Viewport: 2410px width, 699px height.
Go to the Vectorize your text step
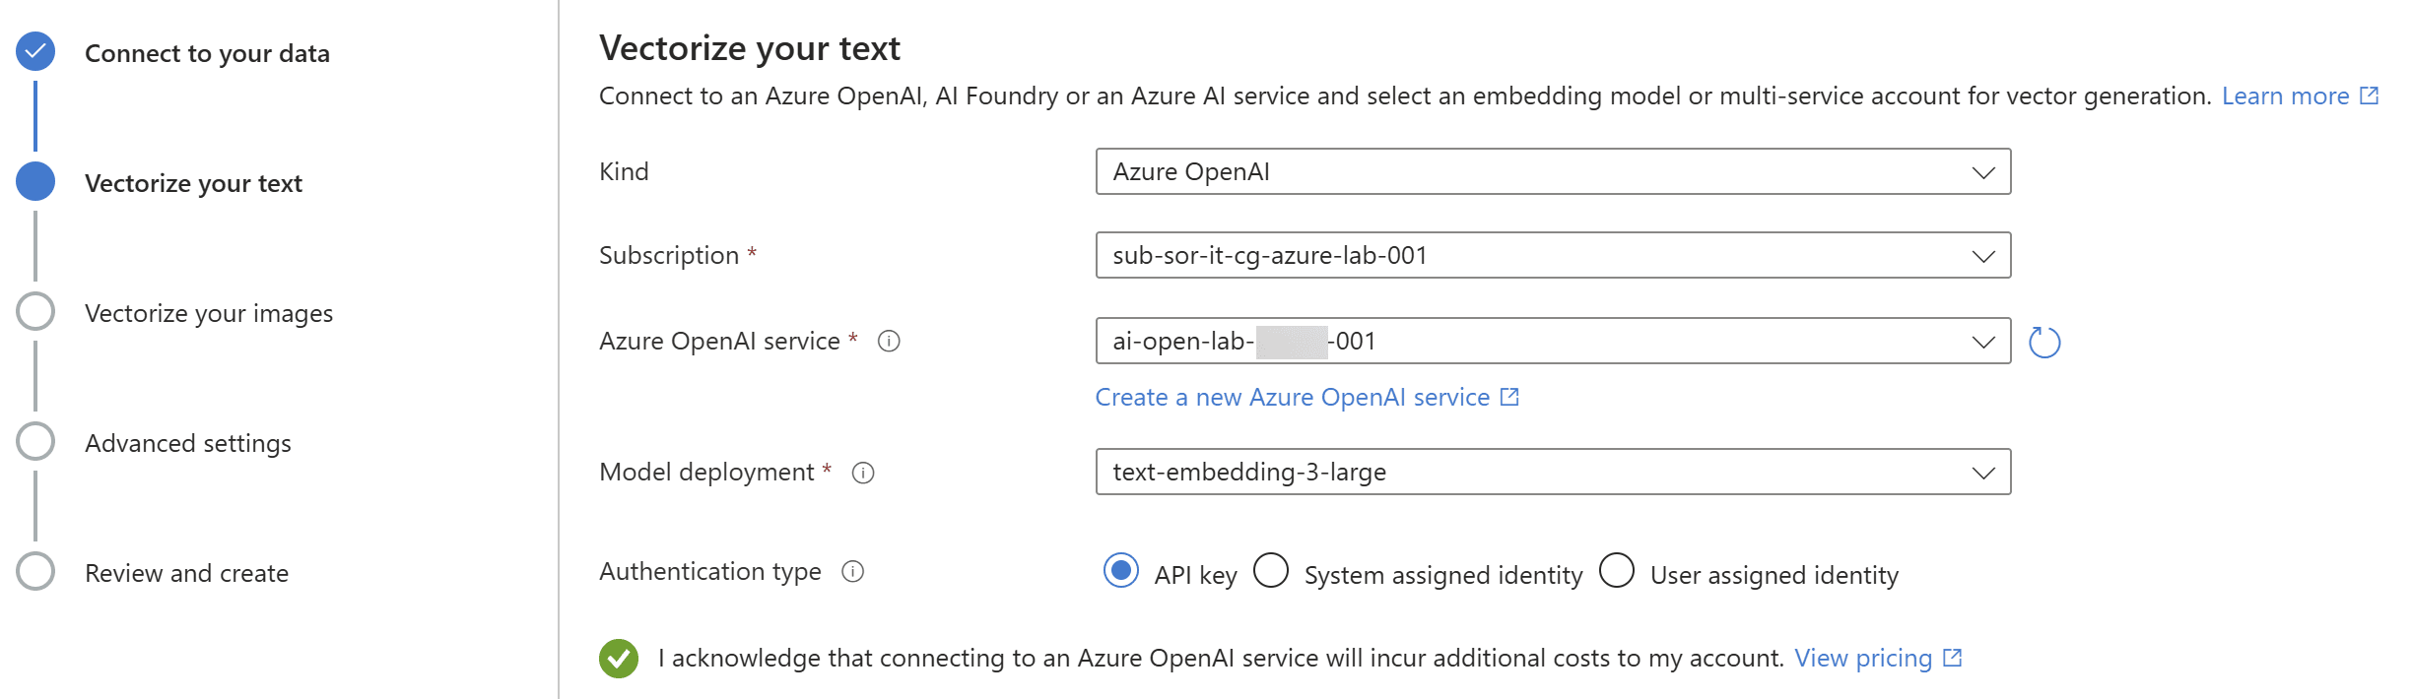coord(193,183)
